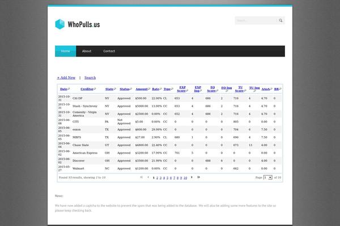Sort table by Date column
Image resolution: width=340 pixels, height=226 pixels.
point(63,89)
